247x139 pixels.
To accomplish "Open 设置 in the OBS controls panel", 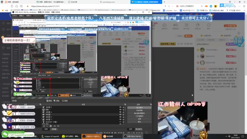I will tap(140, 119).
